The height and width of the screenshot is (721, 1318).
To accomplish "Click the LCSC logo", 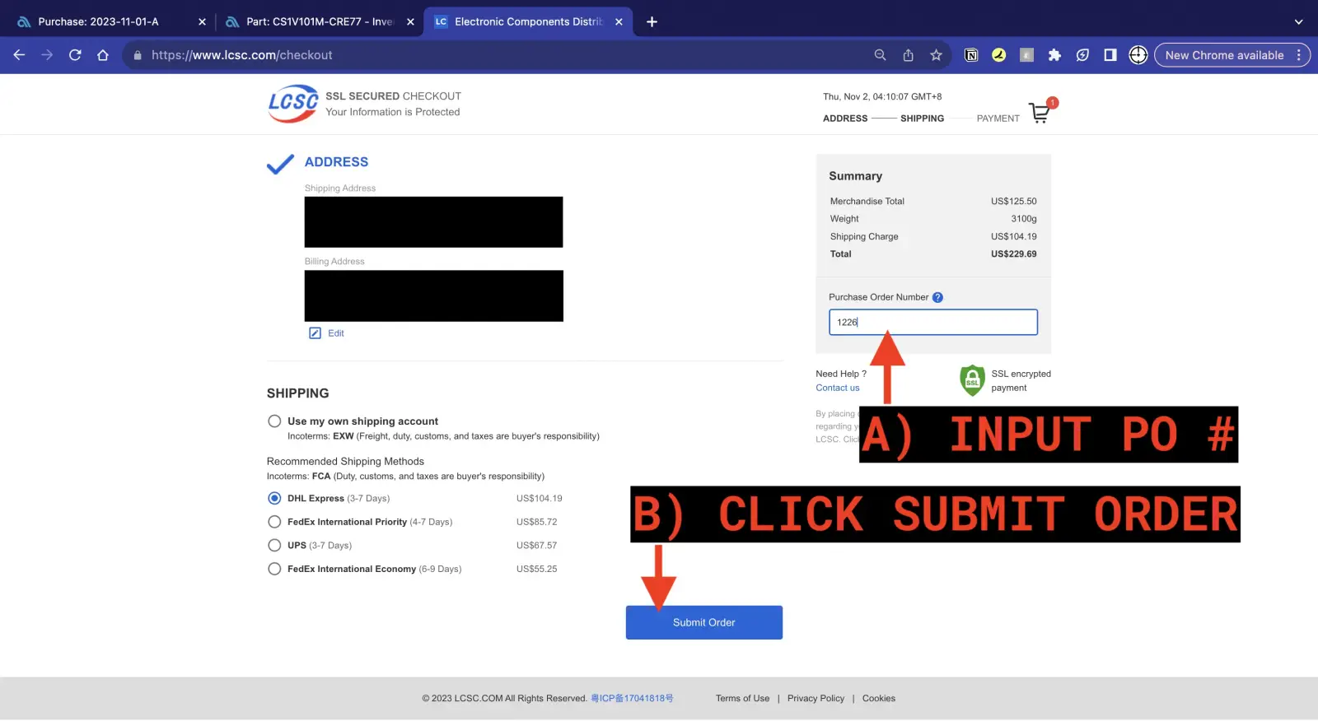I will 292,104.
